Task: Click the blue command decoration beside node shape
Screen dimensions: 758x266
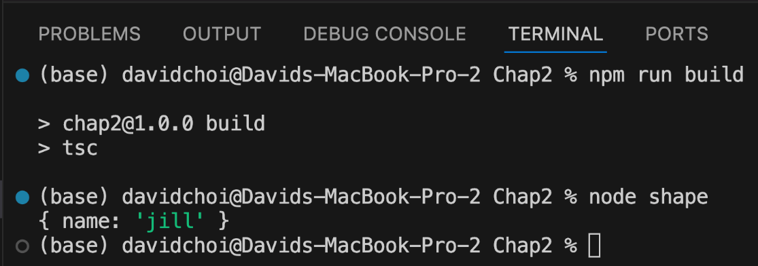Action: tap(22, 197)
